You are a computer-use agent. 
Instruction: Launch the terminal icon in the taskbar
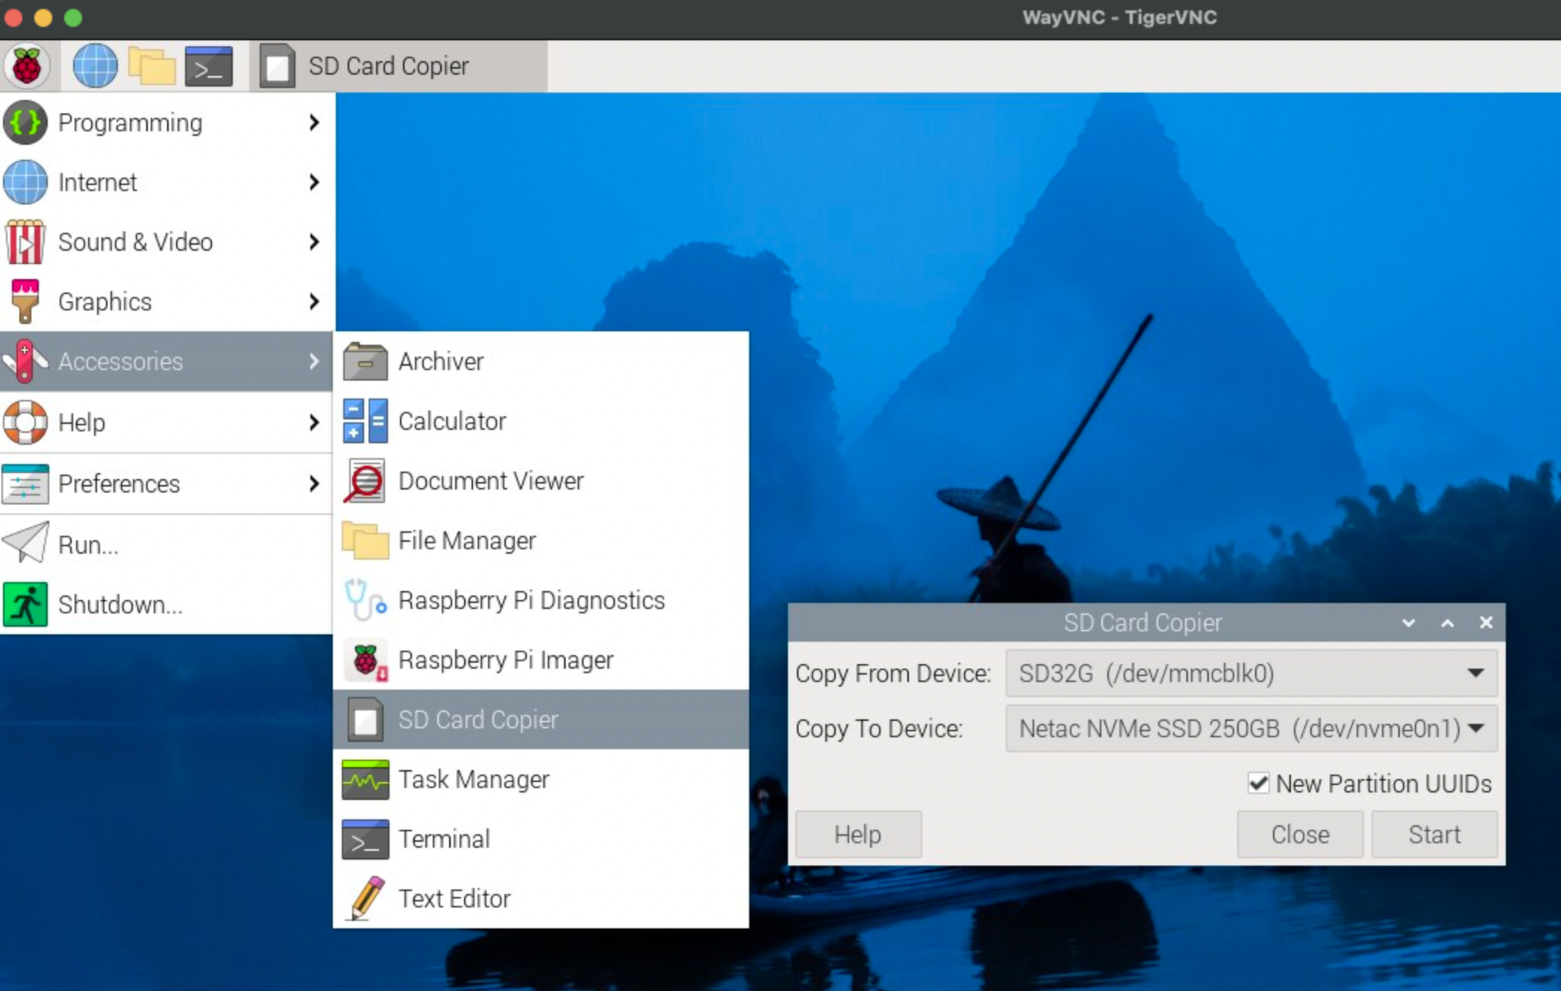click(x=209, y=66)
